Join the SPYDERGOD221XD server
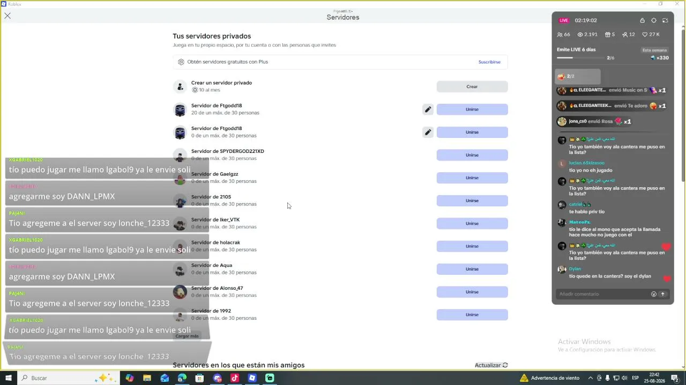Viewport: 686px width, 385px height. tap(472, 155)
